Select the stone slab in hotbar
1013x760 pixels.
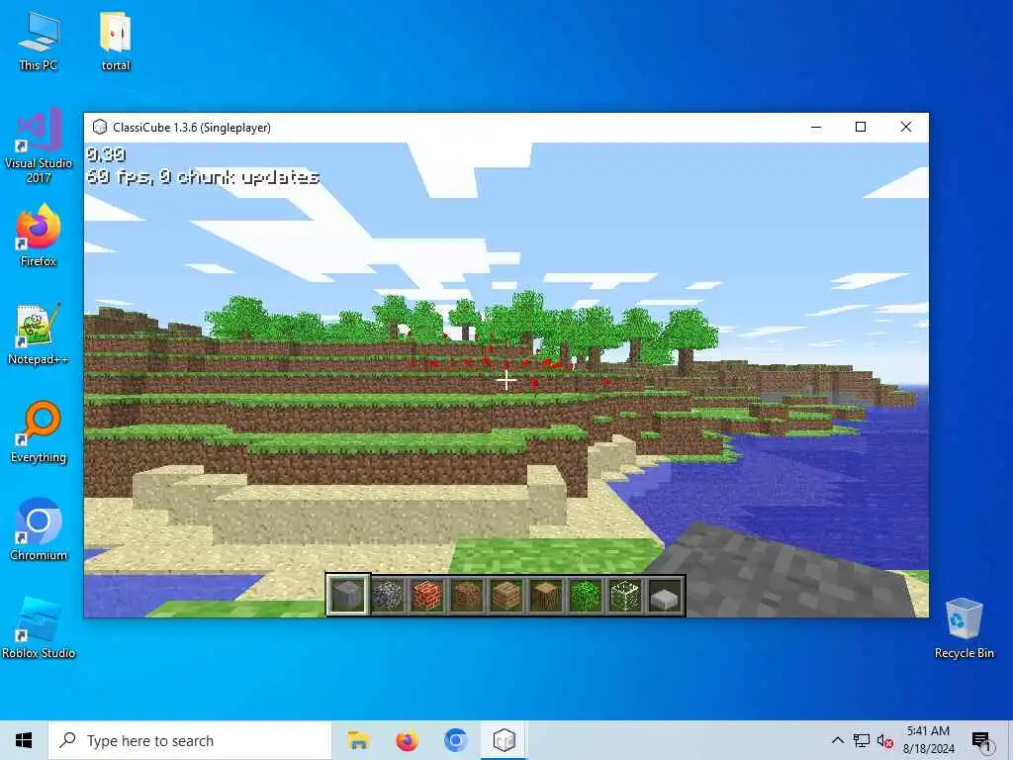(665, 595)
